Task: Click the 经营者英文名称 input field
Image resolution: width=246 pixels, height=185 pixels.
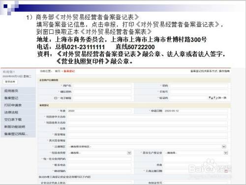Action: tap(148, 123)
